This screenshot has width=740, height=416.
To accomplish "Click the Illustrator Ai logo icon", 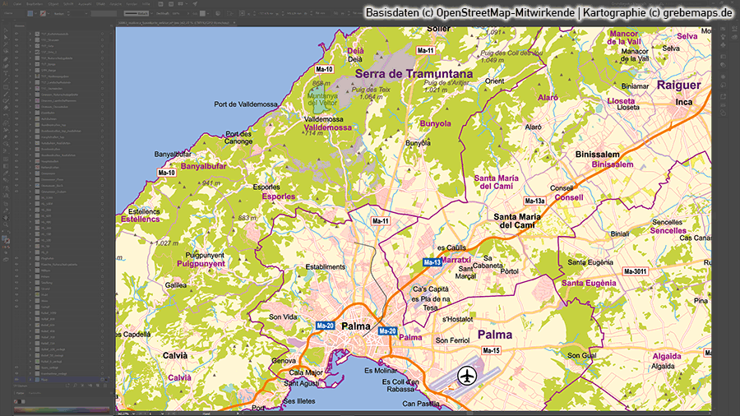I will click(x=5, y=4).
